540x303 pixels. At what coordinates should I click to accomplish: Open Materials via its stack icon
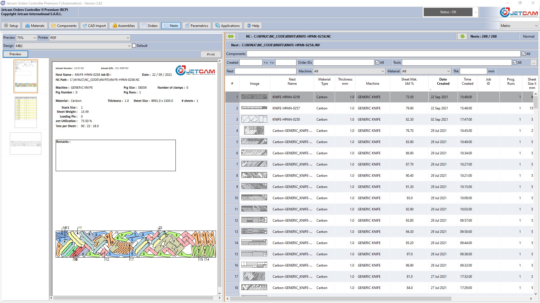click(28, 26)
